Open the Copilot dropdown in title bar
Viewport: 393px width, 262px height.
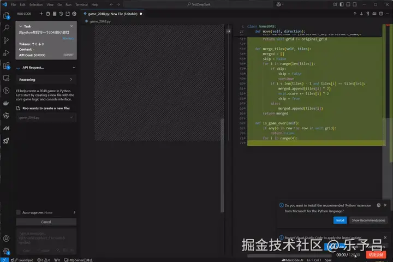point(279,4)
